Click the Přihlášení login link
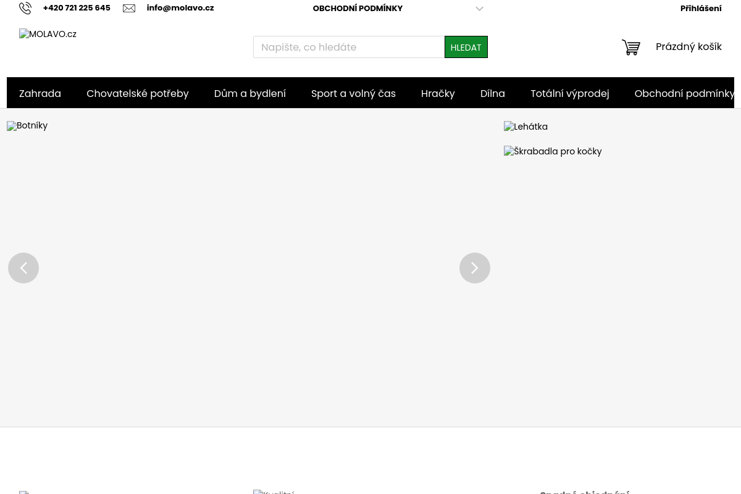 701,9
